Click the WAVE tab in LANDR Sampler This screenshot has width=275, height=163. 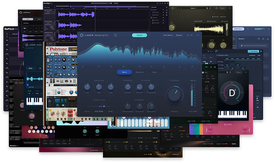30,68
